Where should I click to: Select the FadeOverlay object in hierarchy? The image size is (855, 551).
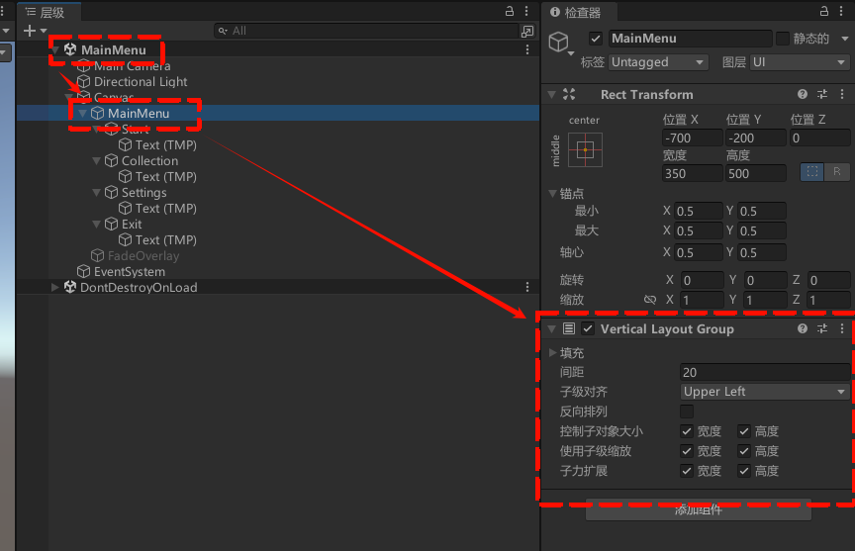143,255
